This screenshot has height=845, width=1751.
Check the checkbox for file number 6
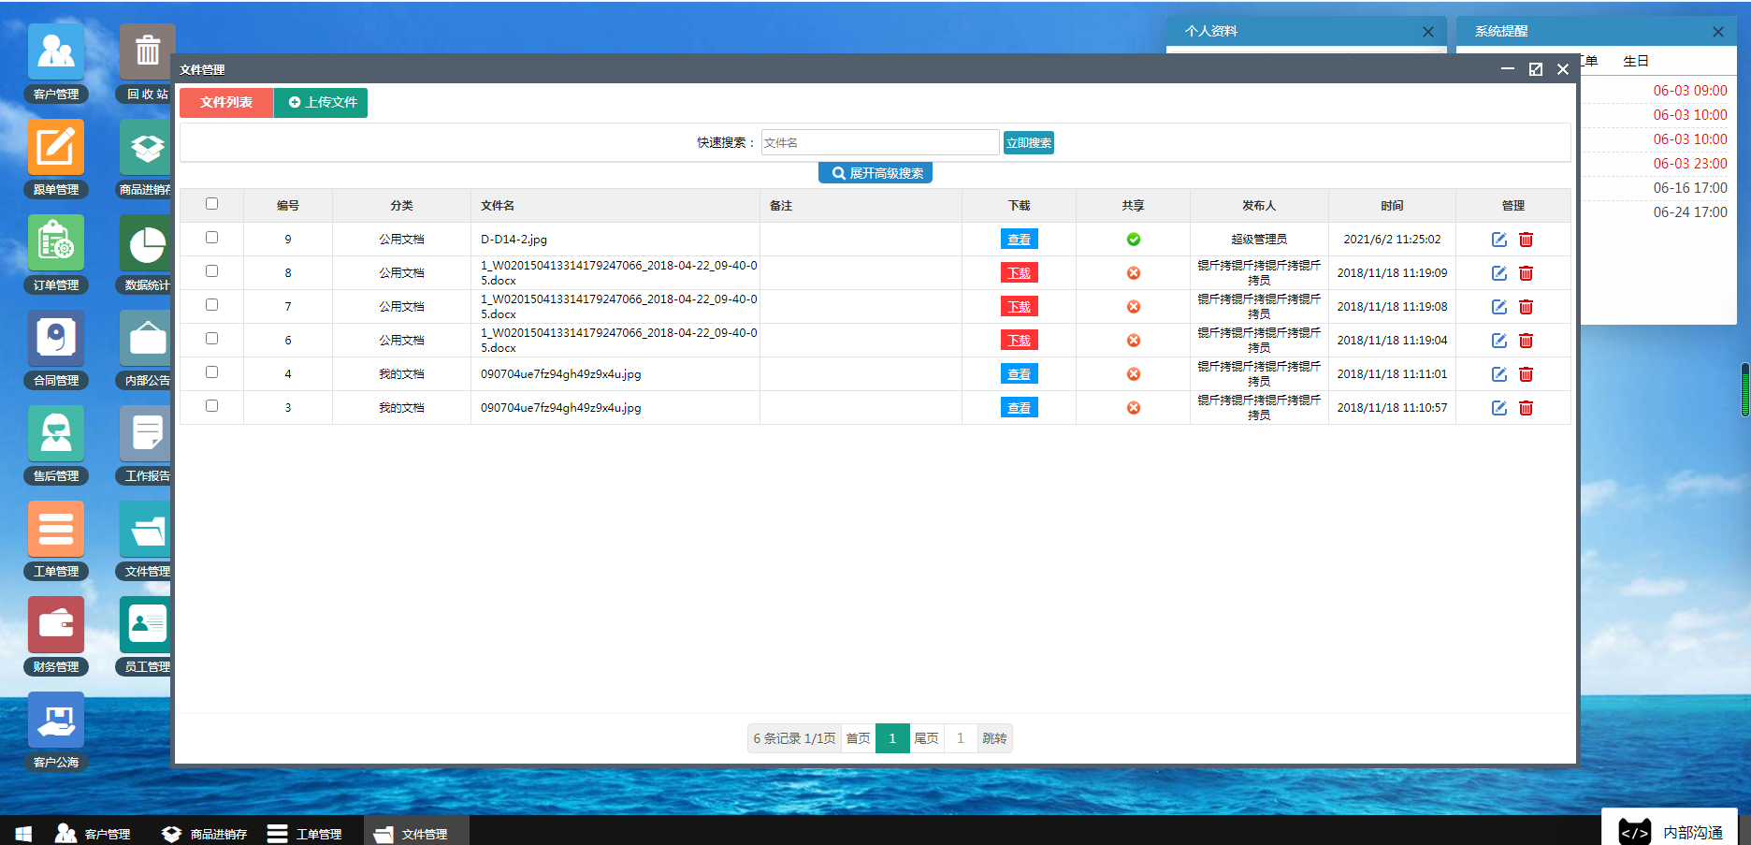211,338
